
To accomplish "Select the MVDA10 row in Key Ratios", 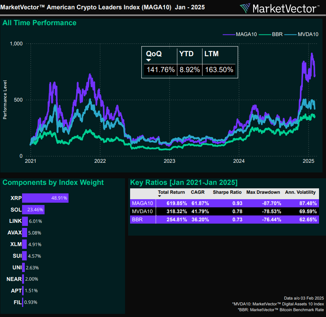I will pyautogui.click(x=225, y=212).
